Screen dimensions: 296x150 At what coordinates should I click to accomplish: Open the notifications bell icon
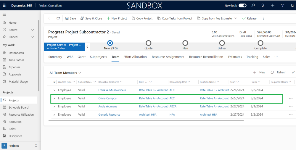tap(292, 5)
